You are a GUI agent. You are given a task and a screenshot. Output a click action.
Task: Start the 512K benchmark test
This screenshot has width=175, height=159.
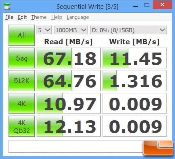click(x=22, y=81)
